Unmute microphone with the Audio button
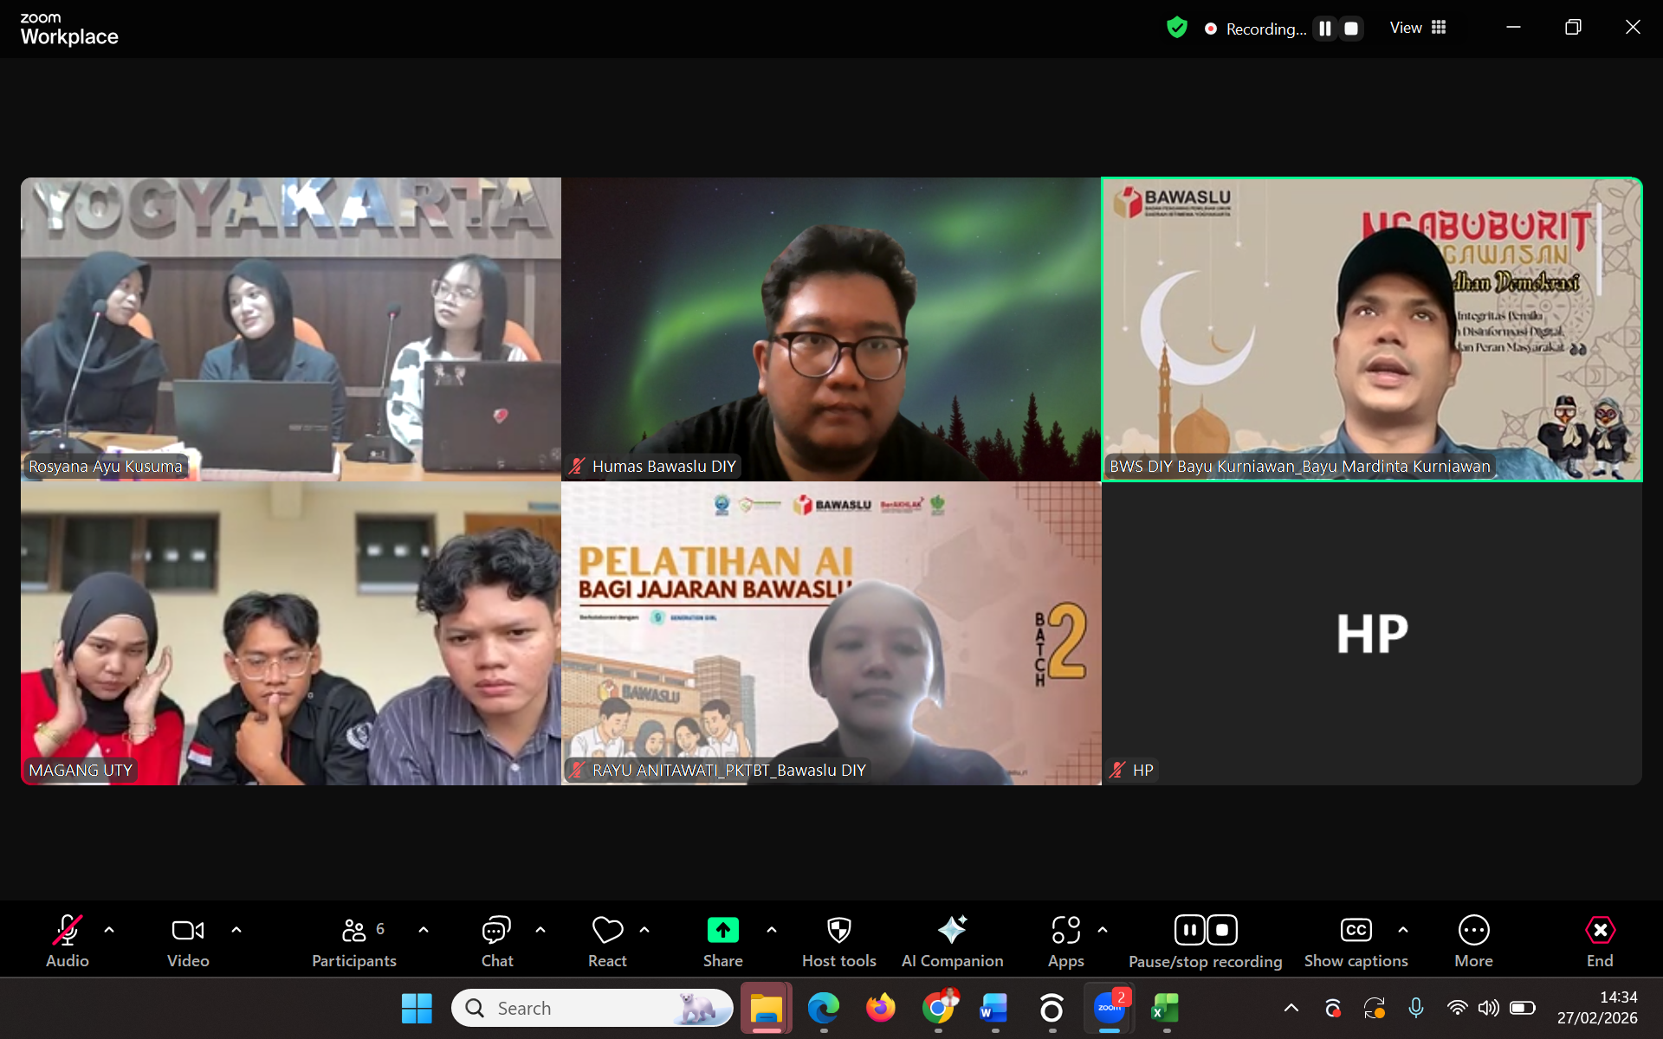Screen dimensions: 1663x1039 pos(68,941)
